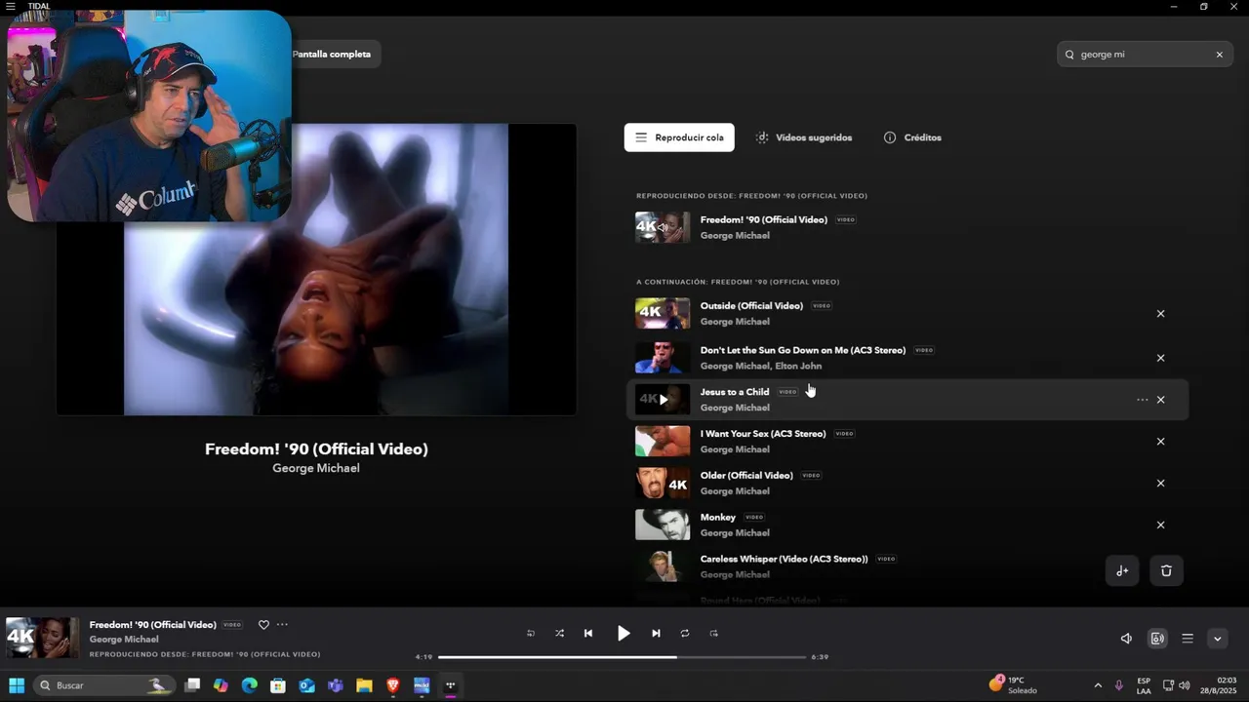The height and width of the screenshot is (702, 1249).
Task: Click the Pantalla completa button
Action: coord(332,55)
